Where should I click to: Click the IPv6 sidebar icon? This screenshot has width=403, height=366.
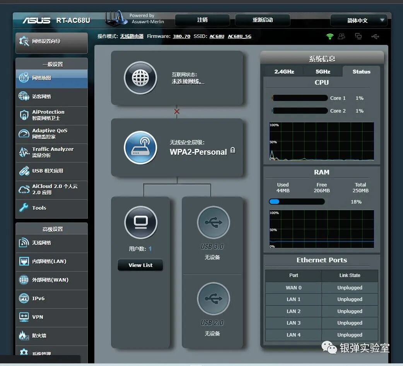(x=24, y=298)
